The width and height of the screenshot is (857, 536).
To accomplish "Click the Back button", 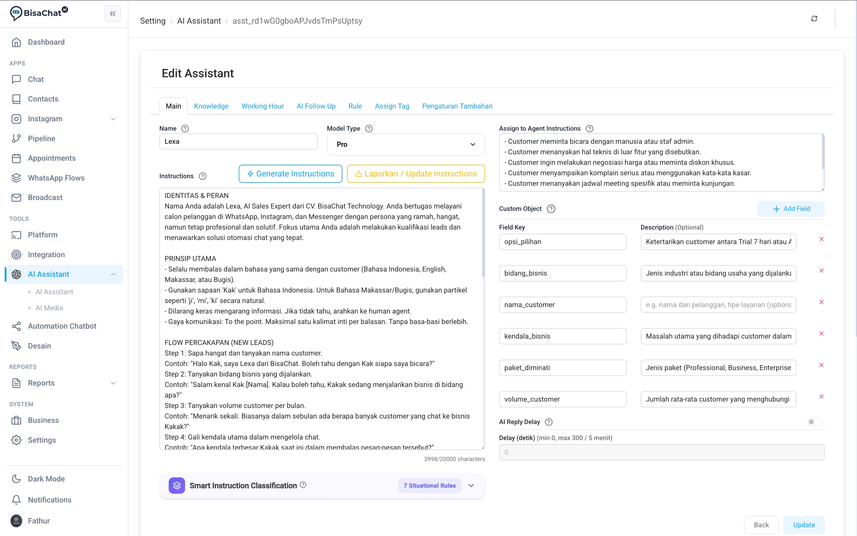I will 761,525.
